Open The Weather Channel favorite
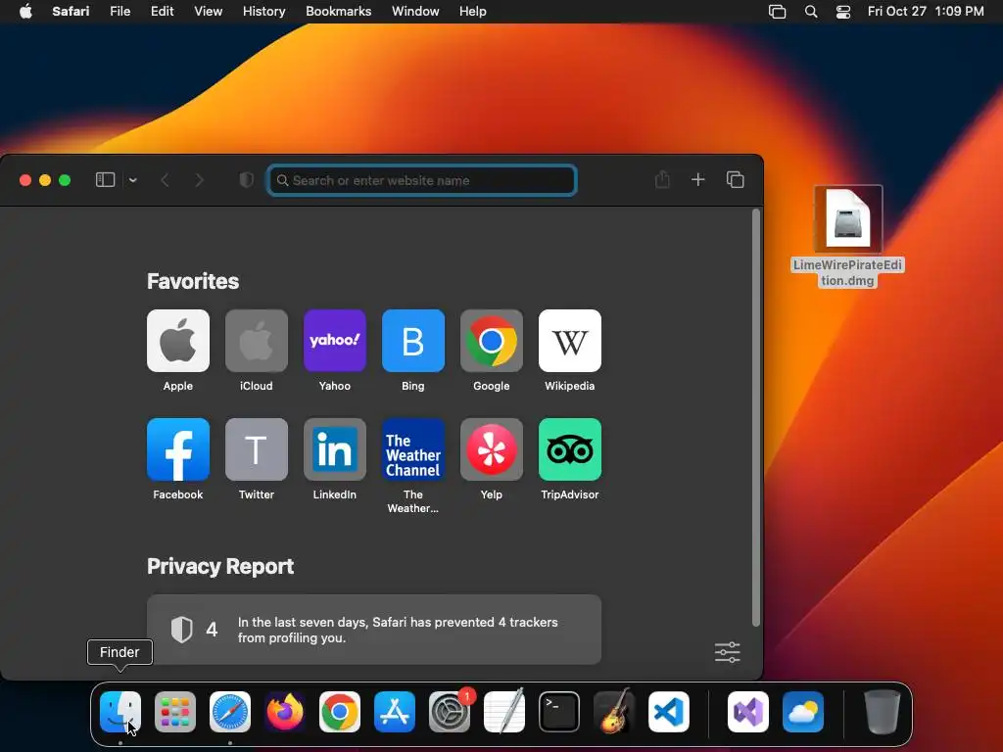The width and height of the screenshot is (1003, 752). click(x=413, y=449)
